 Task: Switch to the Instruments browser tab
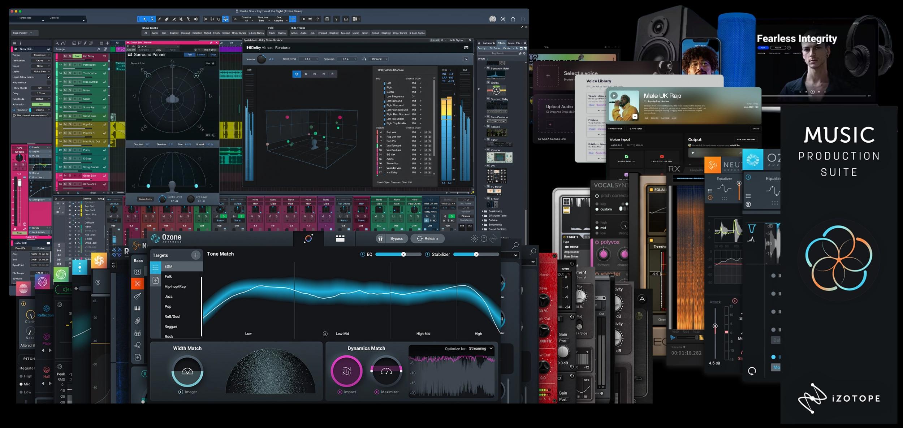tap(488, 43)
